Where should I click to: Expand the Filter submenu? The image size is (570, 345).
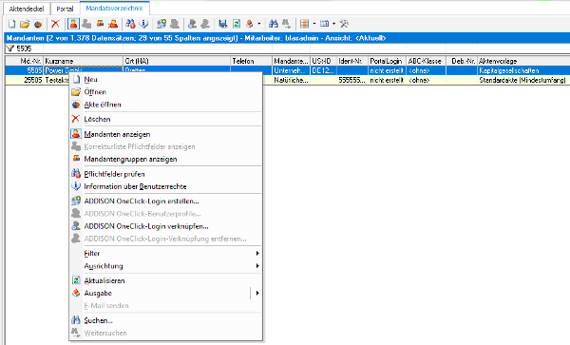click(165, 254)
